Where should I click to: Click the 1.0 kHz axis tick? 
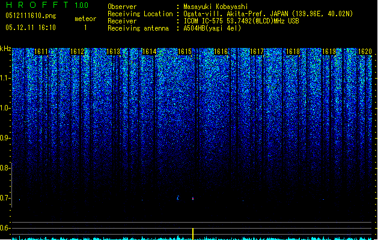coord(5,108)
